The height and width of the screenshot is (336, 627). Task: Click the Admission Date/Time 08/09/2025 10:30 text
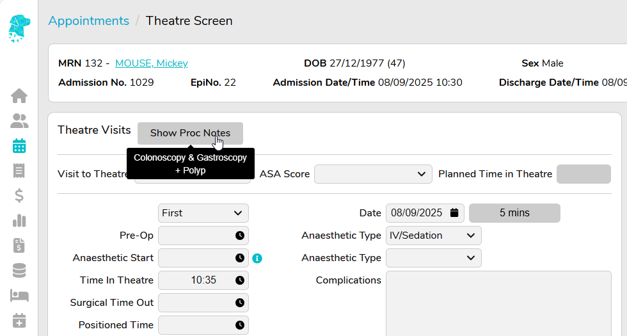tap(367, 83)
